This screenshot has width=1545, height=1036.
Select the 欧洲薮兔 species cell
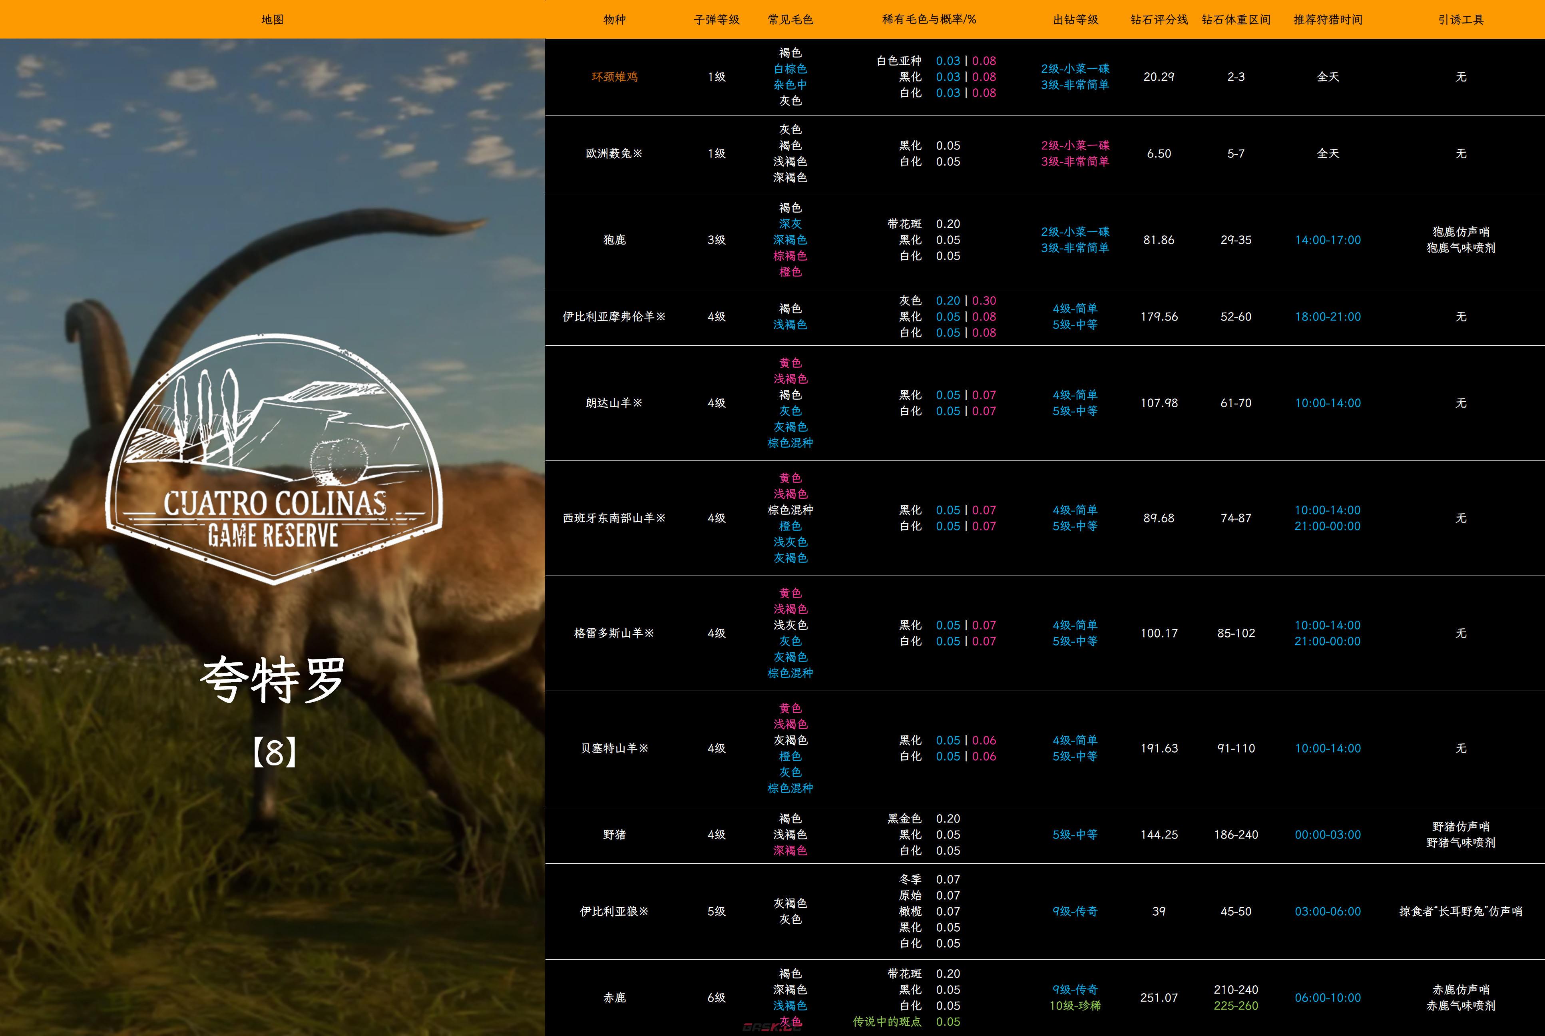coord(613,153)
